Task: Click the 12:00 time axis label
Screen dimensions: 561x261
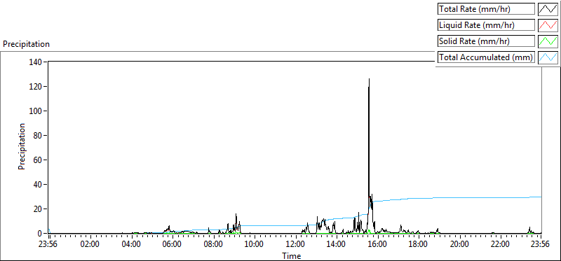Action: [295, 244]
